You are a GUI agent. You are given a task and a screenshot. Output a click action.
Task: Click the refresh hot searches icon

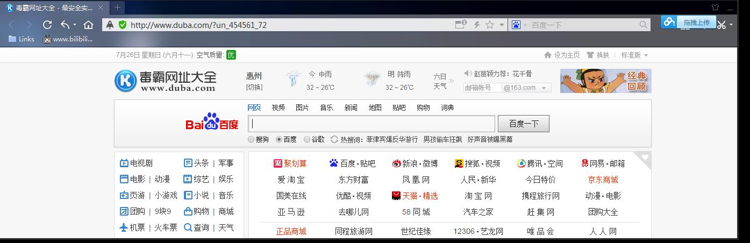[334, 139]
